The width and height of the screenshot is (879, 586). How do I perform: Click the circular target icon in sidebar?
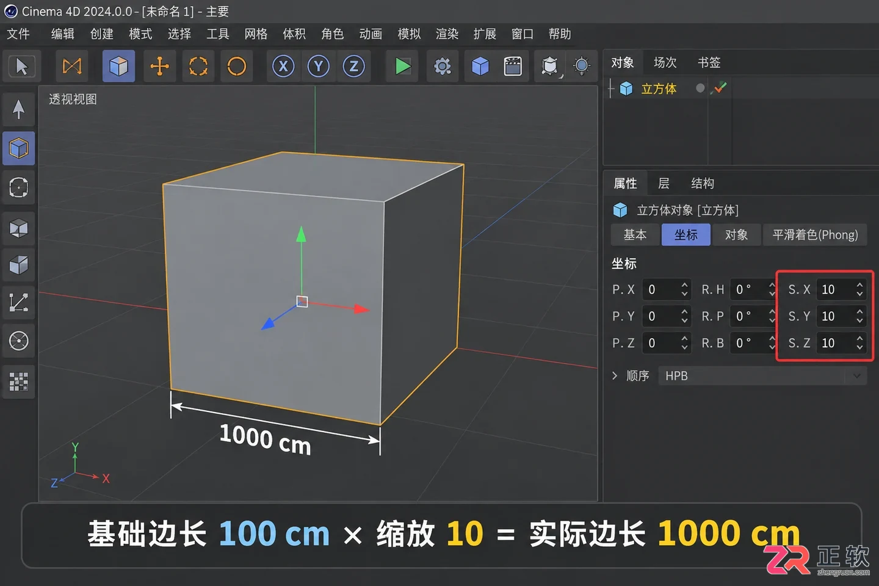19,341
